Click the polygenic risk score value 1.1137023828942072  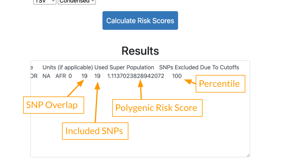136,76
